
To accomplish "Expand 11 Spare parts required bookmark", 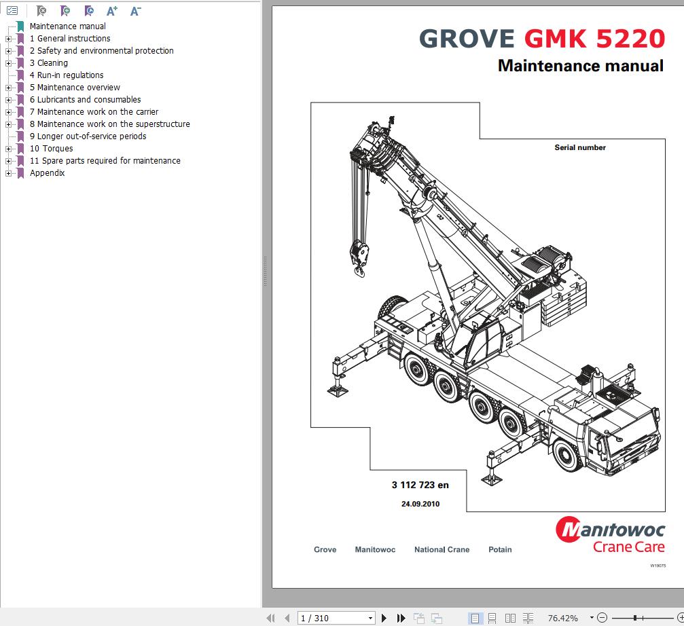I will tap(8, 161).
